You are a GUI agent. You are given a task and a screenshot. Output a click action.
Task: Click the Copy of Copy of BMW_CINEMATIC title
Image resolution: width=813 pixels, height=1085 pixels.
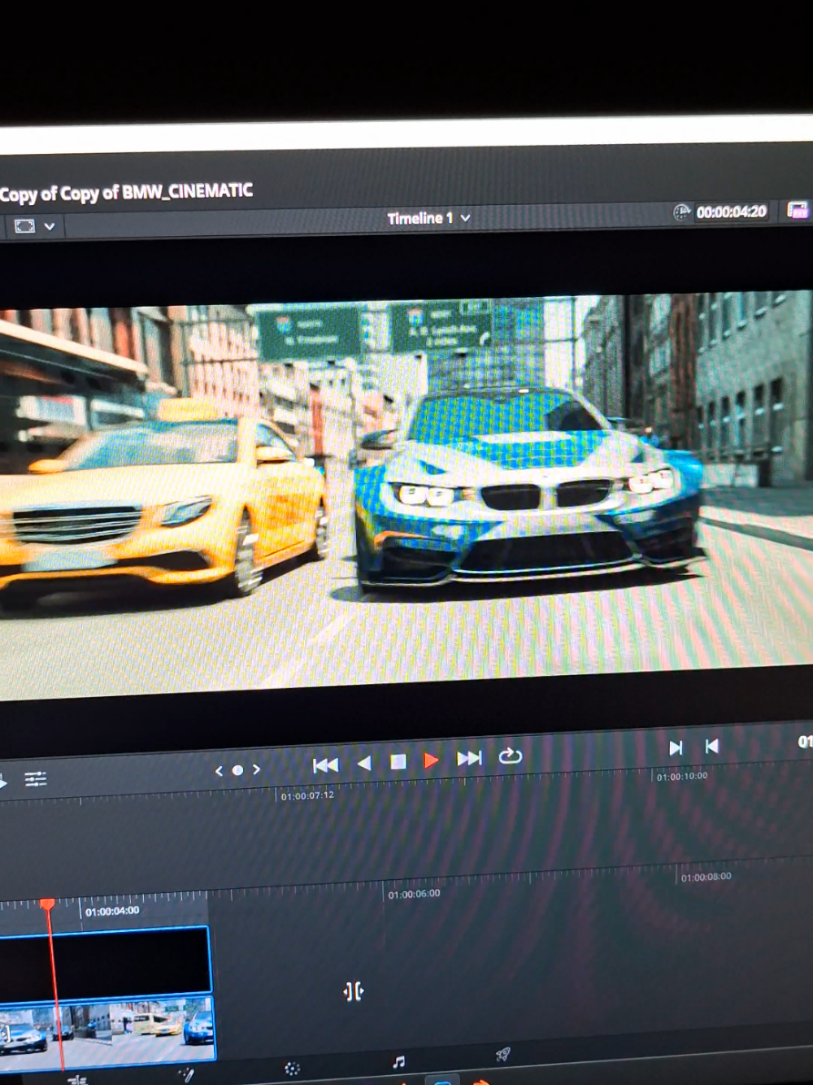[126, 192]
